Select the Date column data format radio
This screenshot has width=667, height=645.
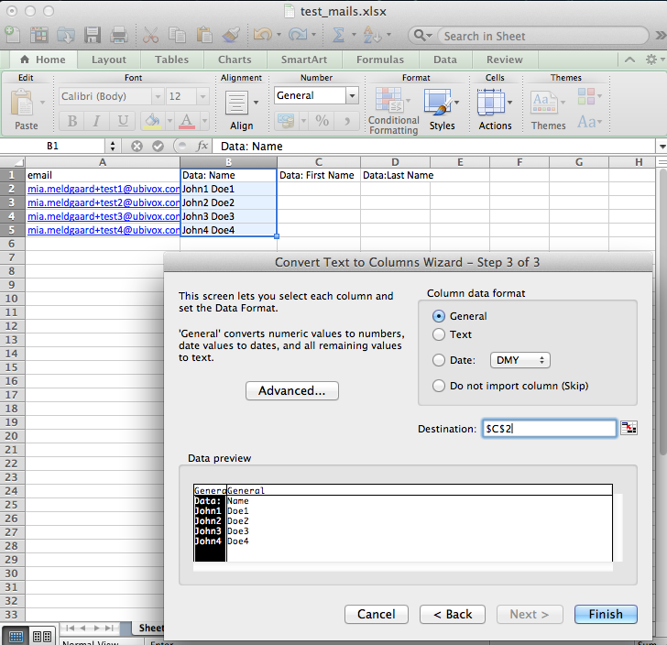tap(439, 360)
